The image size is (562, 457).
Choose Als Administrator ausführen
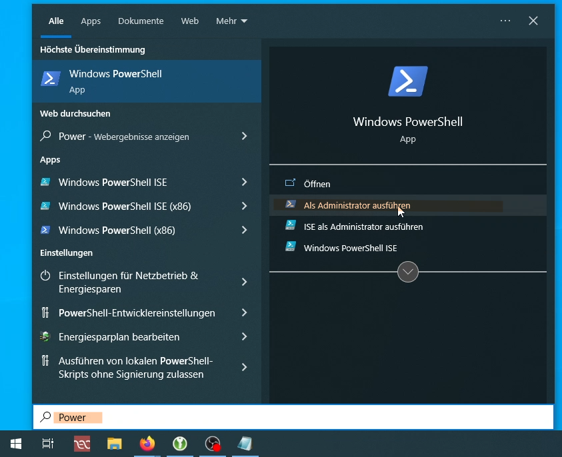408,205
